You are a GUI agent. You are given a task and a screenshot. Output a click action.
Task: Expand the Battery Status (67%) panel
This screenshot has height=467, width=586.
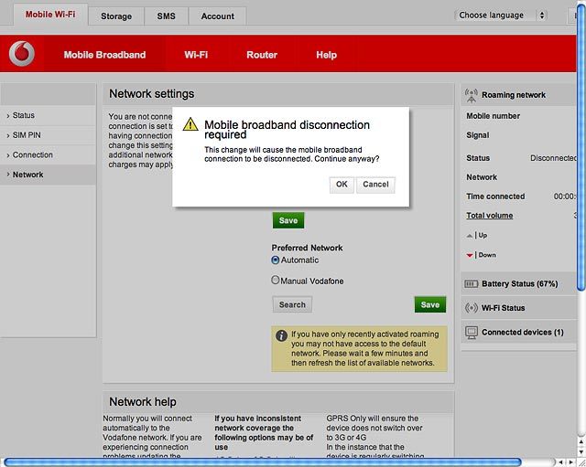pos(519,284)
